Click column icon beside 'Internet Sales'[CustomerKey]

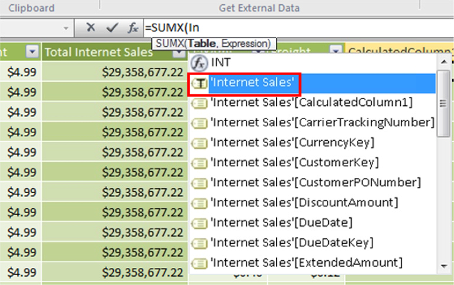pyautogui.click(x=200, y=163)
